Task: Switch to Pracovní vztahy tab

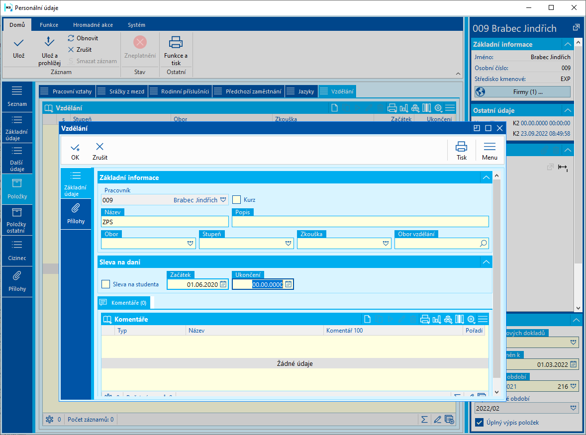Action: (67, 91)
